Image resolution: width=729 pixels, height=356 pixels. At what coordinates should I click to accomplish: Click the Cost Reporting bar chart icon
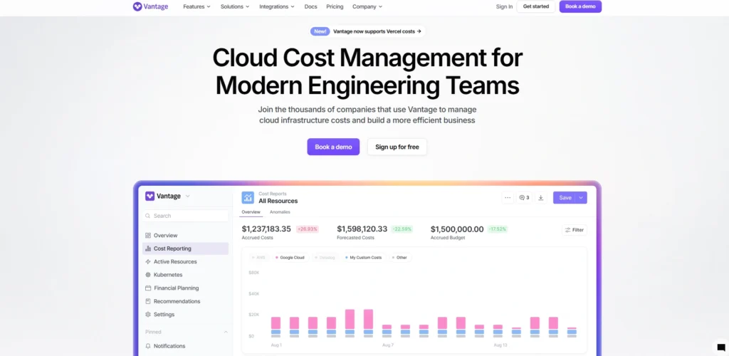tap(148, 248)
